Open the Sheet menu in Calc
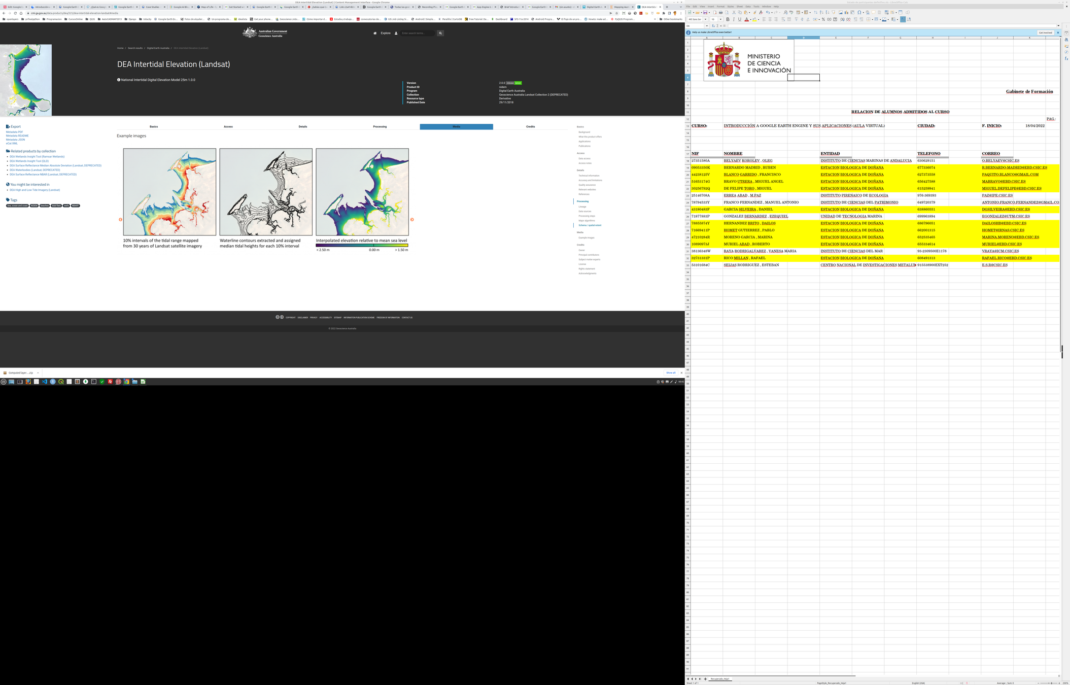Viewport: 1070px width, 685px height. 739,7
